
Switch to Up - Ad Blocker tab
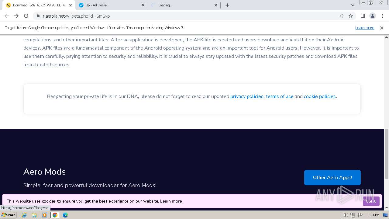click(x=112, y=5)
